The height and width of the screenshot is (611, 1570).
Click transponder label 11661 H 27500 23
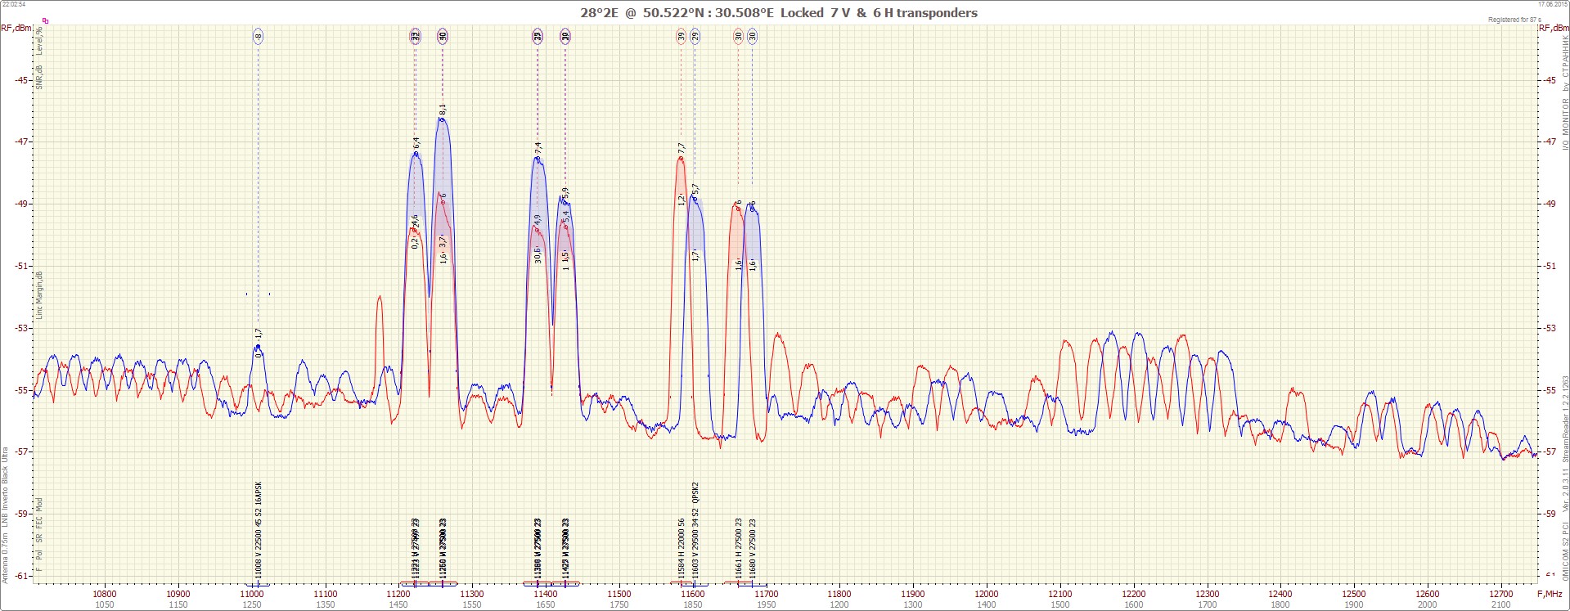click(x=738, y=548)
